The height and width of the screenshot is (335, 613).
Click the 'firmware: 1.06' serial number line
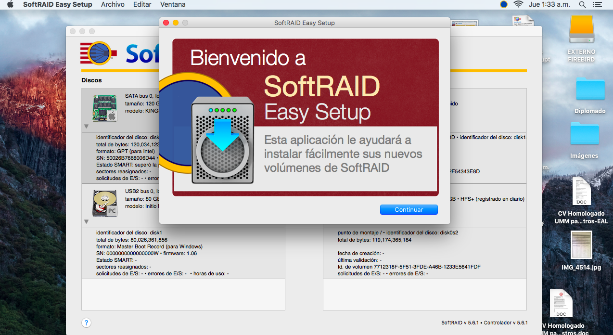pyautogui.click(x=146, y=253)
